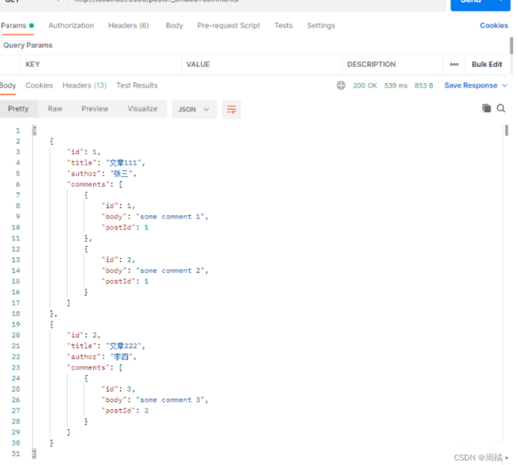Open the request Settings tab

tap(321, 26)
